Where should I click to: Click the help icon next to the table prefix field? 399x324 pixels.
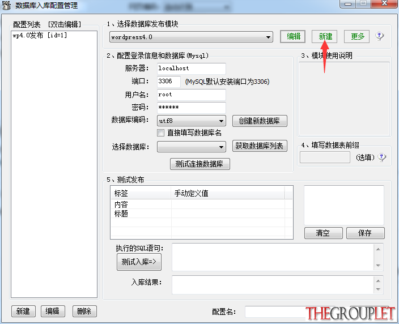pos(381,157)
